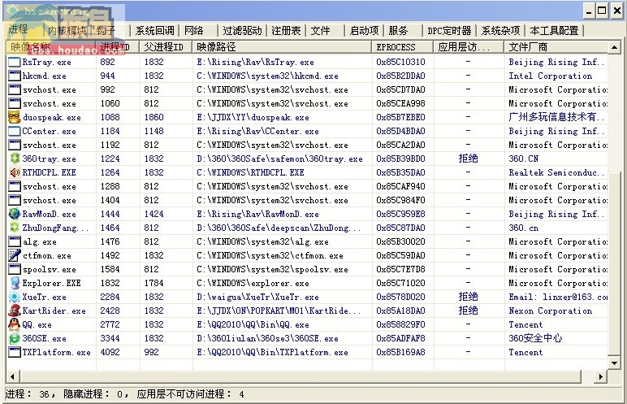Click the horizontal scrollbar right arrow
Image resolution: width=627 pixels, height=404 pixels.
[x=601, y=377]
